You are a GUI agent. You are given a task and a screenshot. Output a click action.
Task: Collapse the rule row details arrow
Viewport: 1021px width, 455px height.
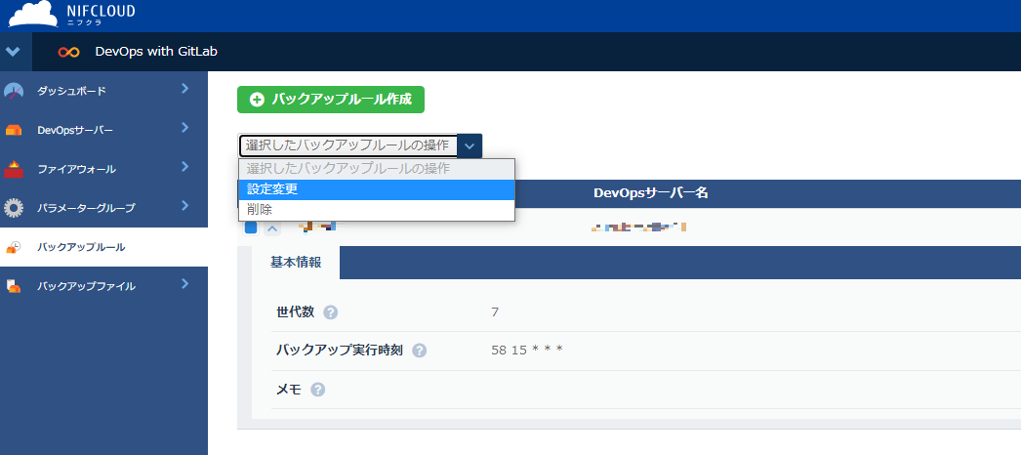tap(272, 227)
